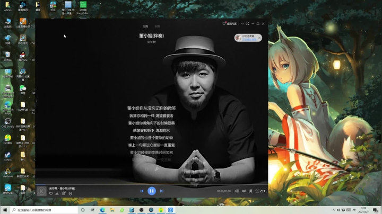Click the playback progress bar
Viewport: 382px width, 214px height.
click(152, 184)
